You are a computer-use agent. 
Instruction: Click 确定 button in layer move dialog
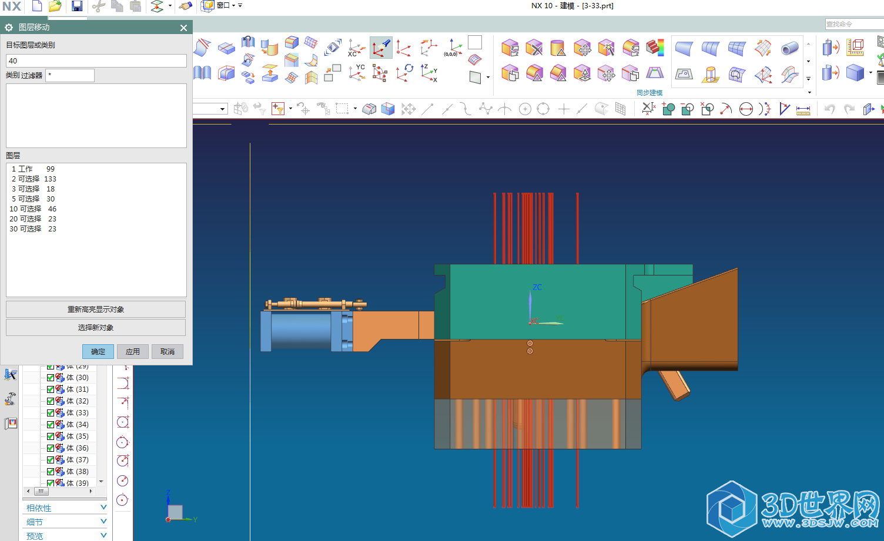click(x=98, y=351)
